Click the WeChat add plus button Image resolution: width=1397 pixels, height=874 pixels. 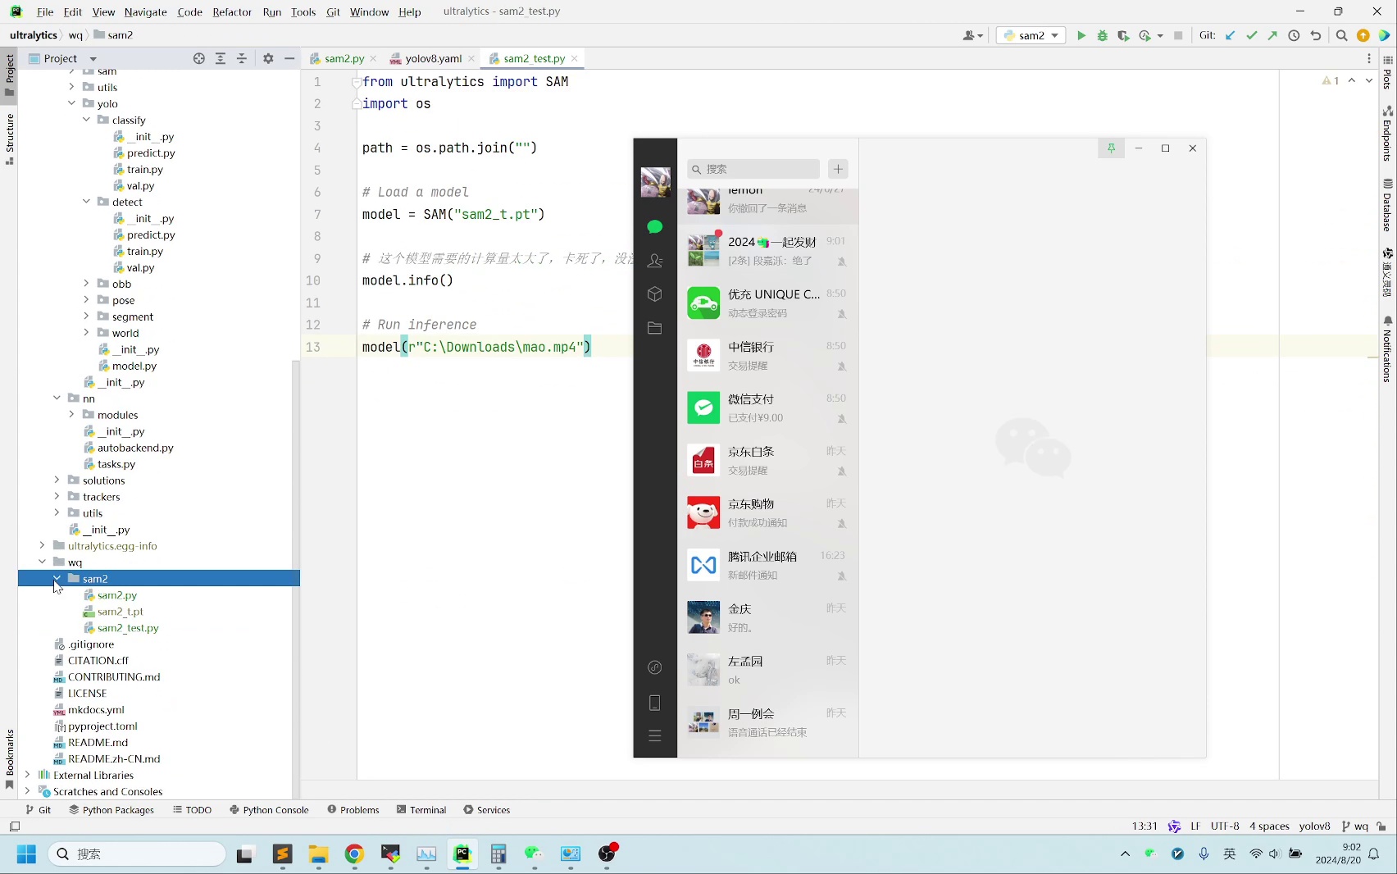pyautogui.click(x=838, y=169)
